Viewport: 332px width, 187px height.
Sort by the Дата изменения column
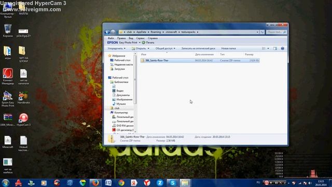click(204, 55)
